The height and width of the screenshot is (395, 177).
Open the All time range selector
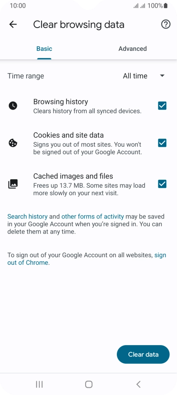144,76
